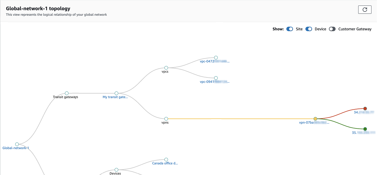Open the Global-network-1 label link
The image size is (377, 175).
(x=16, y=148)
